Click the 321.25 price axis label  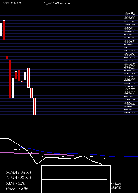129,96
